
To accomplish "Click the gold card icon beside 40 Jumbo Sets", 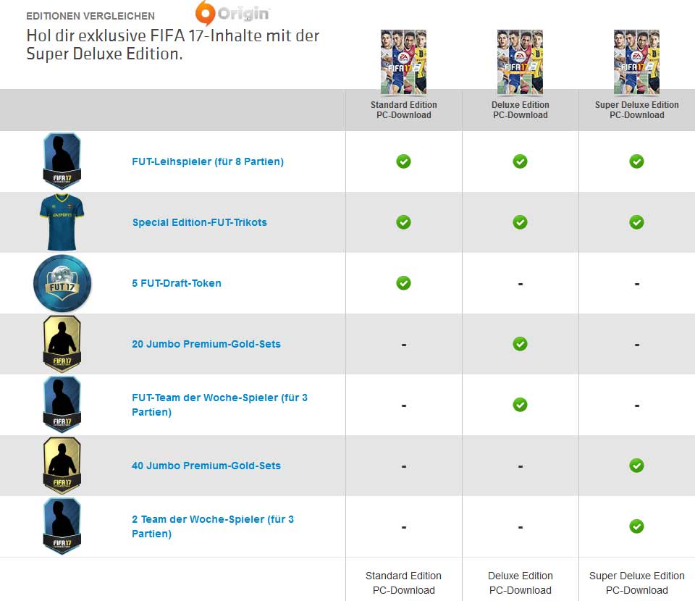I will click(62, 466).
